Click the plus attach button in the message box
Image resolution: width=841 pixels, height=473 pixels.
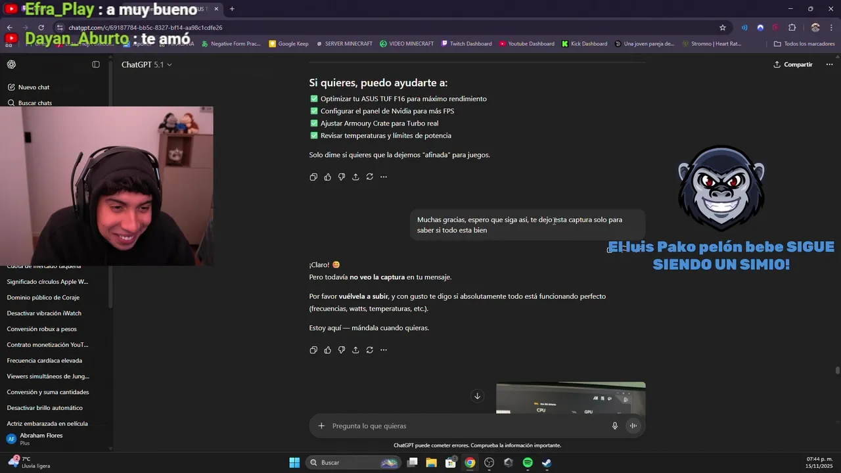[321, 426]
